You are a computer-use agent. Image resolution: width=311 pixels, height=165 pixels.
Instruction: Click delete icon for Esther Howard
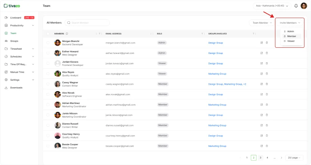[267, 53]
